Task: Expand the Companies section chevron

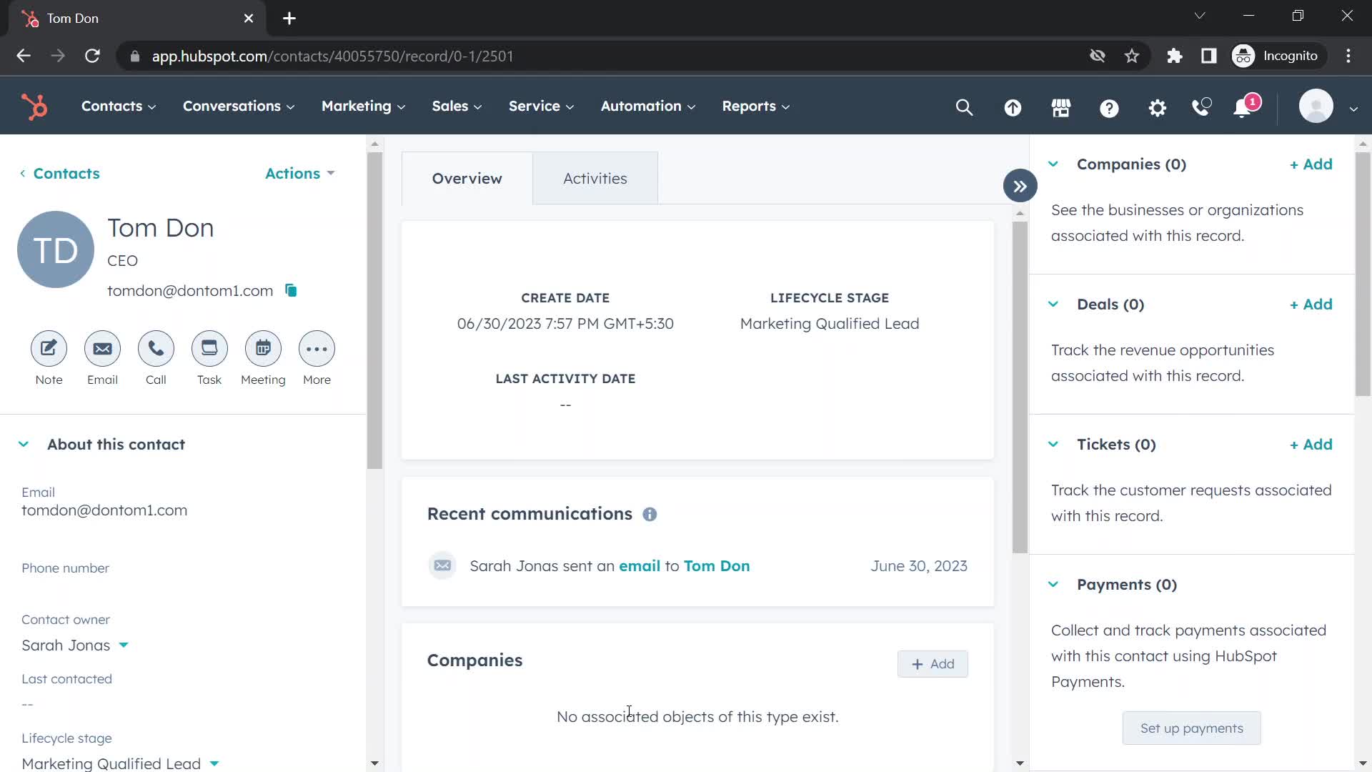Action: (1055, 164)
